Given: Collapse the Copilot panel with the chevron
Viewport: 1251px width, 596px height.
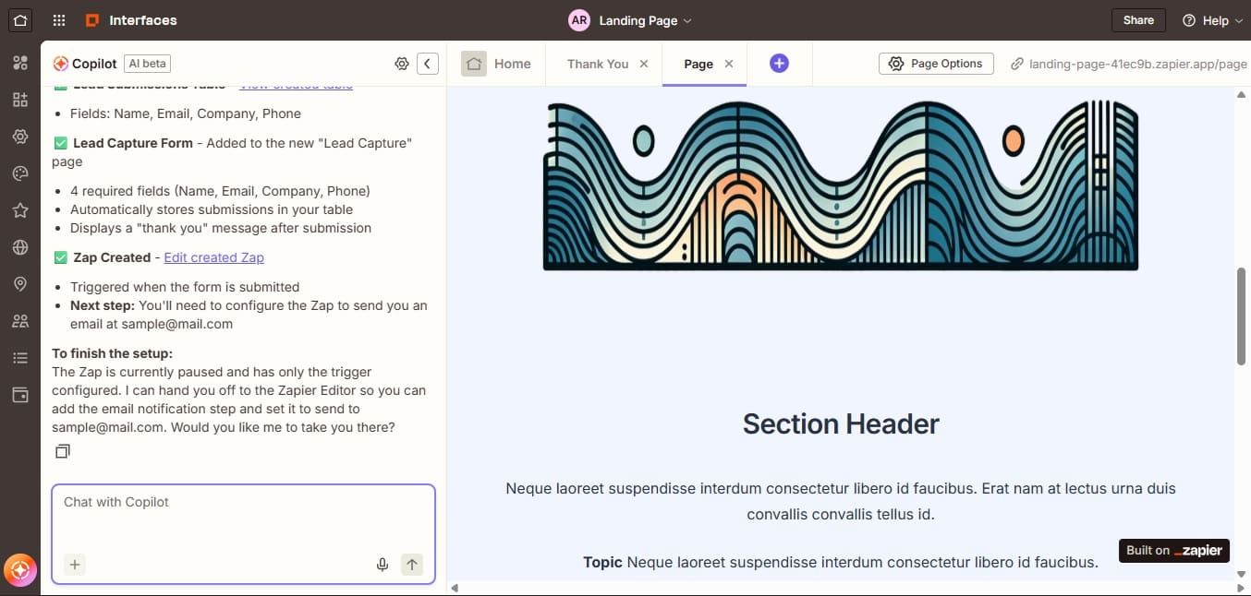Looking at the screenshot, I should (428, 63).
